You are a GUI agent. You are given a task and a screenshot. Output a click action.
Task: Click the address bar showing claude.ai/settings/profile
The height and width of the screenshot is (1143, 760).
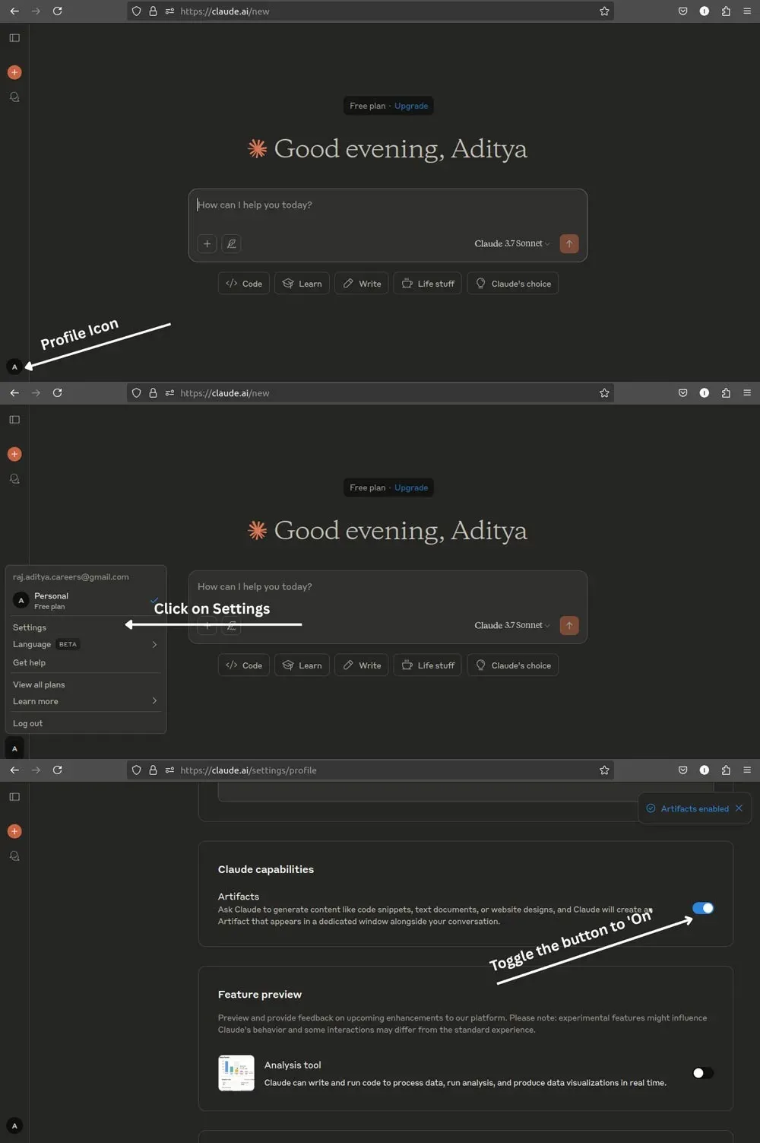point(370,770)
